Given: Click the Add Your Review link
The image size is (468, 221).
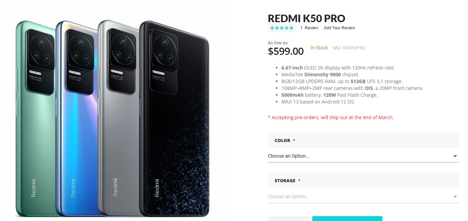Looking at the screenshot, I should (339, 28).
